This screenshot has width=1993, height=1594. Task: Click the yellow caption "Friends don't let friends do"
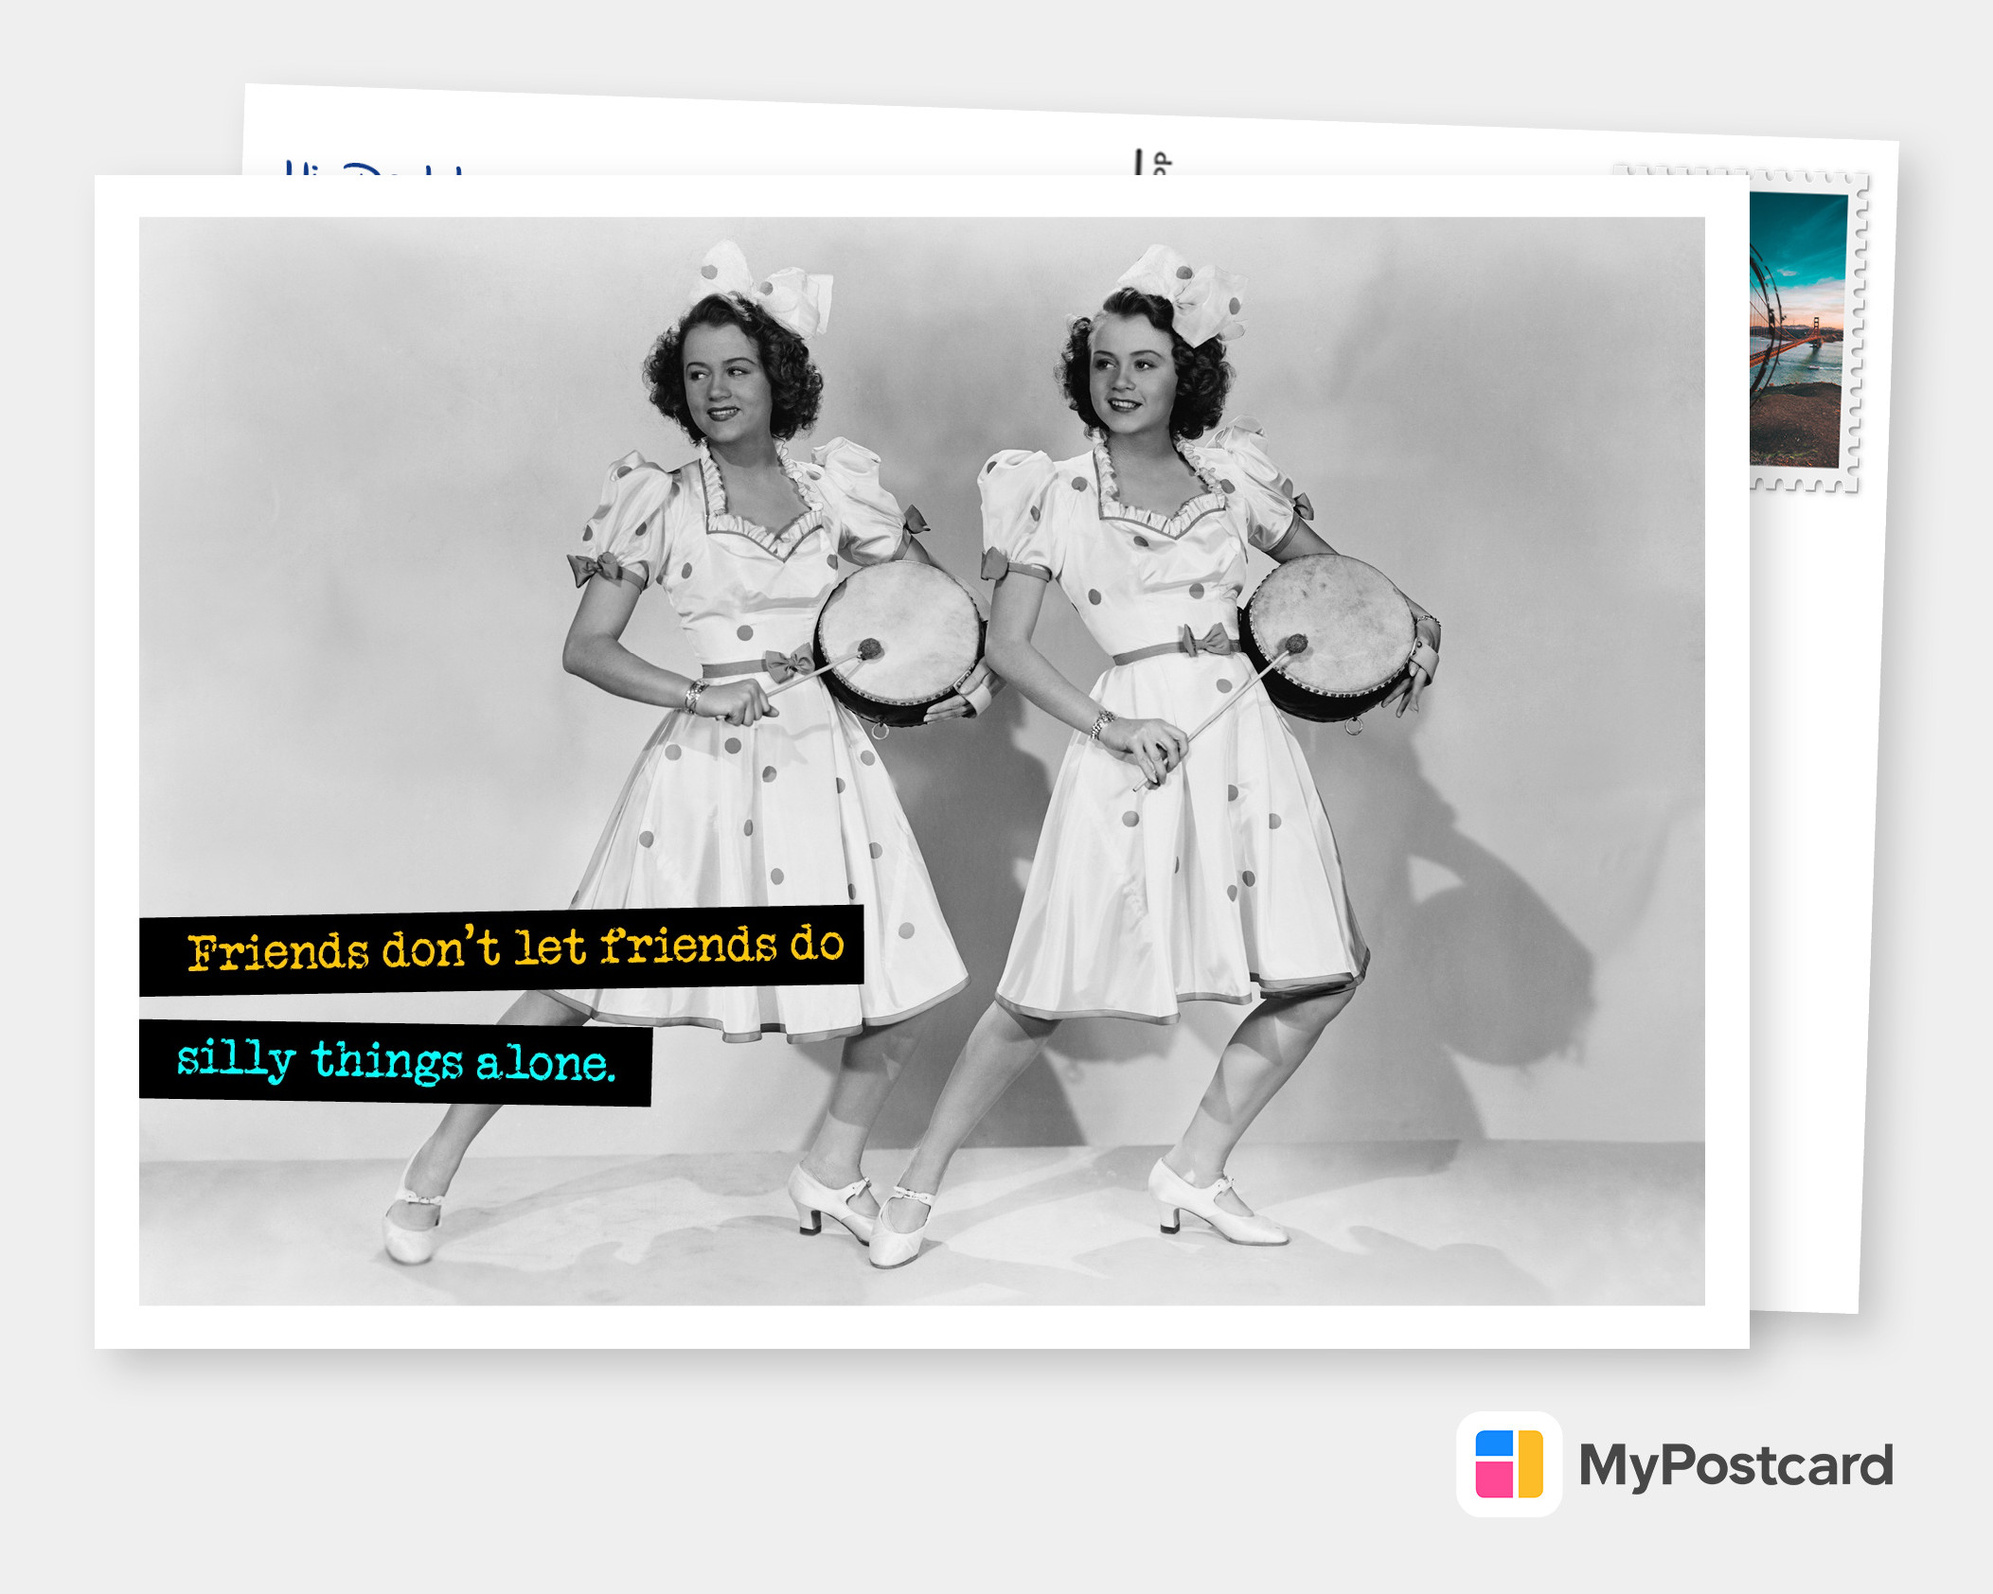(x=515, y=948)
